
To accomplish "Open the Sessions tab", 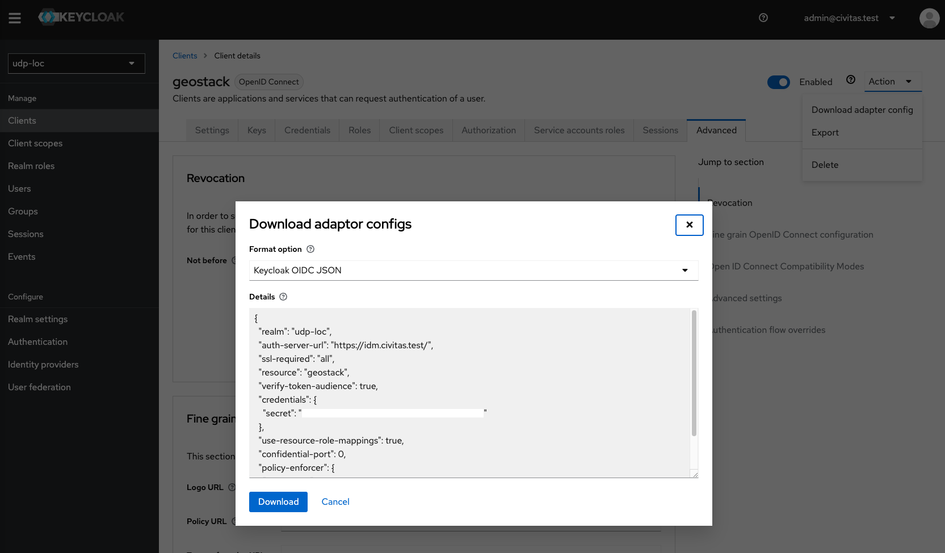I will coord(660,130).
